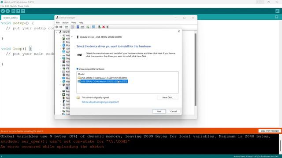Click the void loop() line in the editor
The image size is (282, 158).
(17, 49)
